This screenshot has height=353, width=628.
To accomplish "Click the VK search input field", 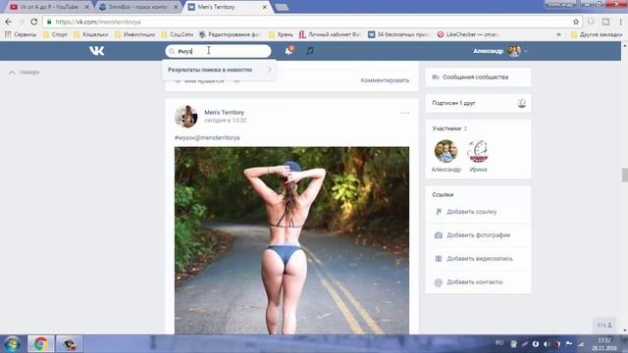I will tap(218, 51).
